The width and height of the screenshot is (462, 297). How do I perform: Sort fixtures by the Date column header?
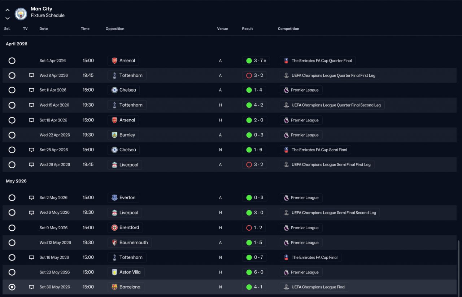tap(44, 29)
